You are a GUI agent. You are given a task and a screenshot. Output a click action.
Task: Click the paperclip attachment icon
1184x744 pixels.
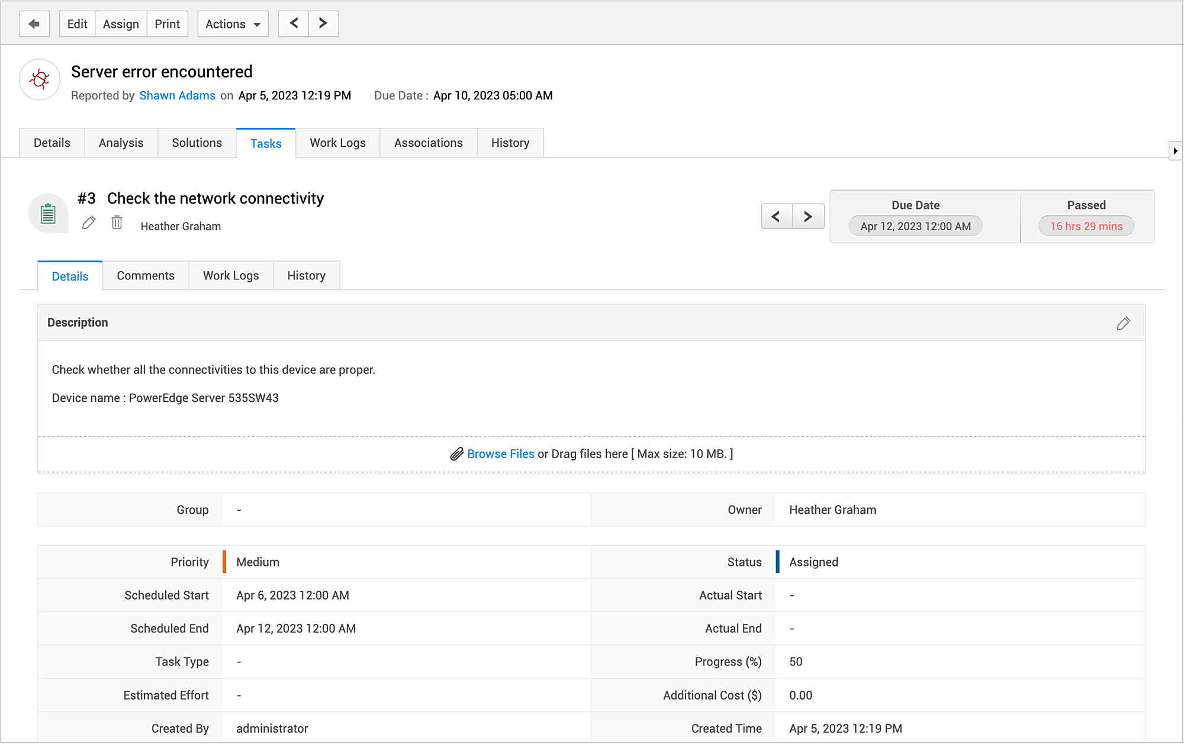pos(456,454)
